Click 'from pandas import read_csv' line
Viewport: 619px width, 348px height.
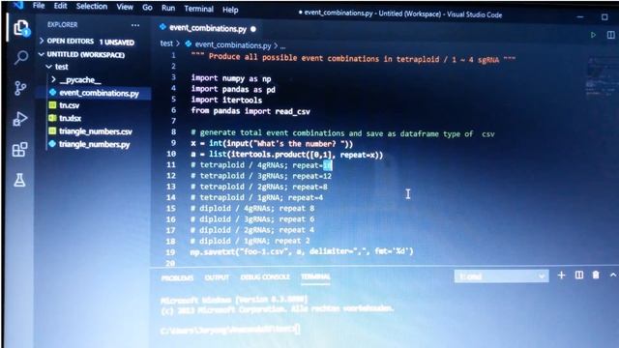pyautogui.click(x=251, y=111)
